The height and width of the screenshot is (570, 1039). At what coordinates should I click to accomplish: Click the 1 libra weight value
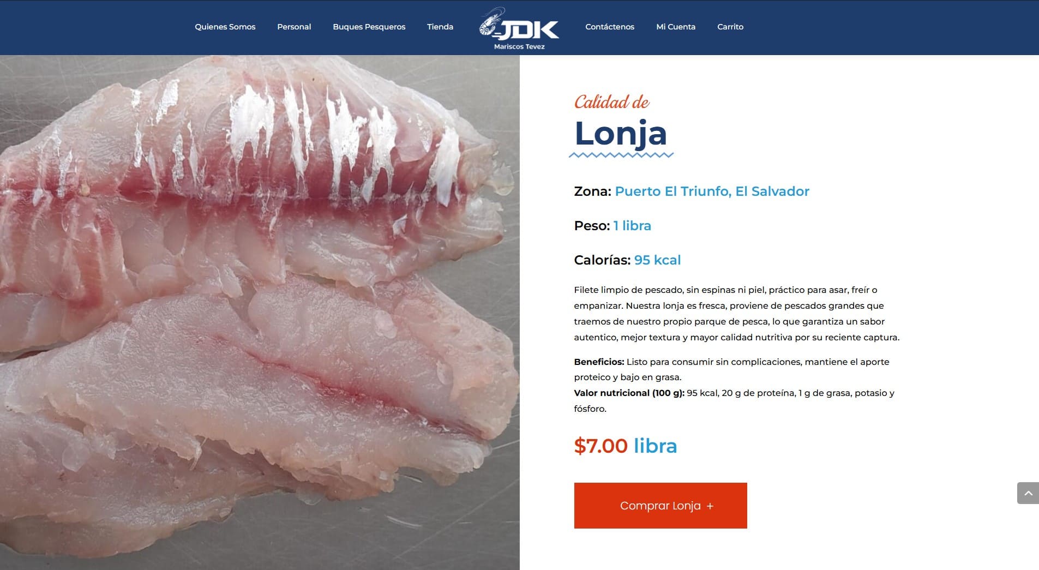click(x=632, y=226)
